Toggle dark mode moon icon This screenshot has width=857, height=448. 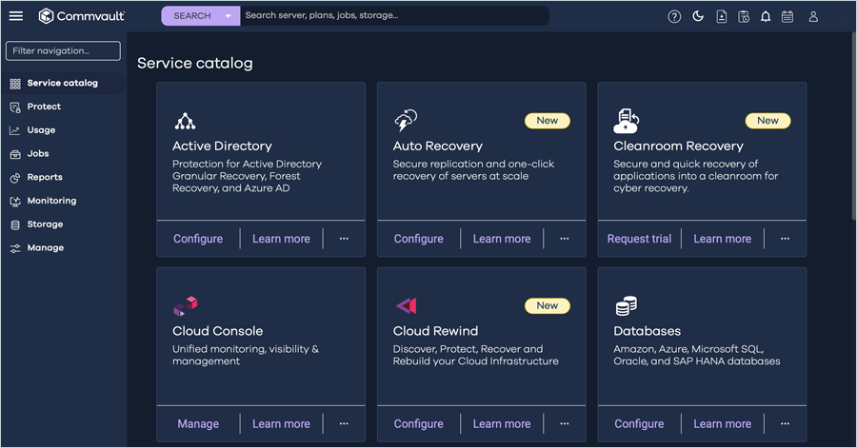[x=698, y=16]
